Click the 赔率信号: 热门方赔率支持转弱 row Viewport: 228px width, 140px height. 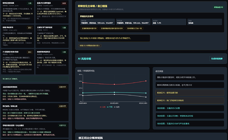tap(190, 100)
